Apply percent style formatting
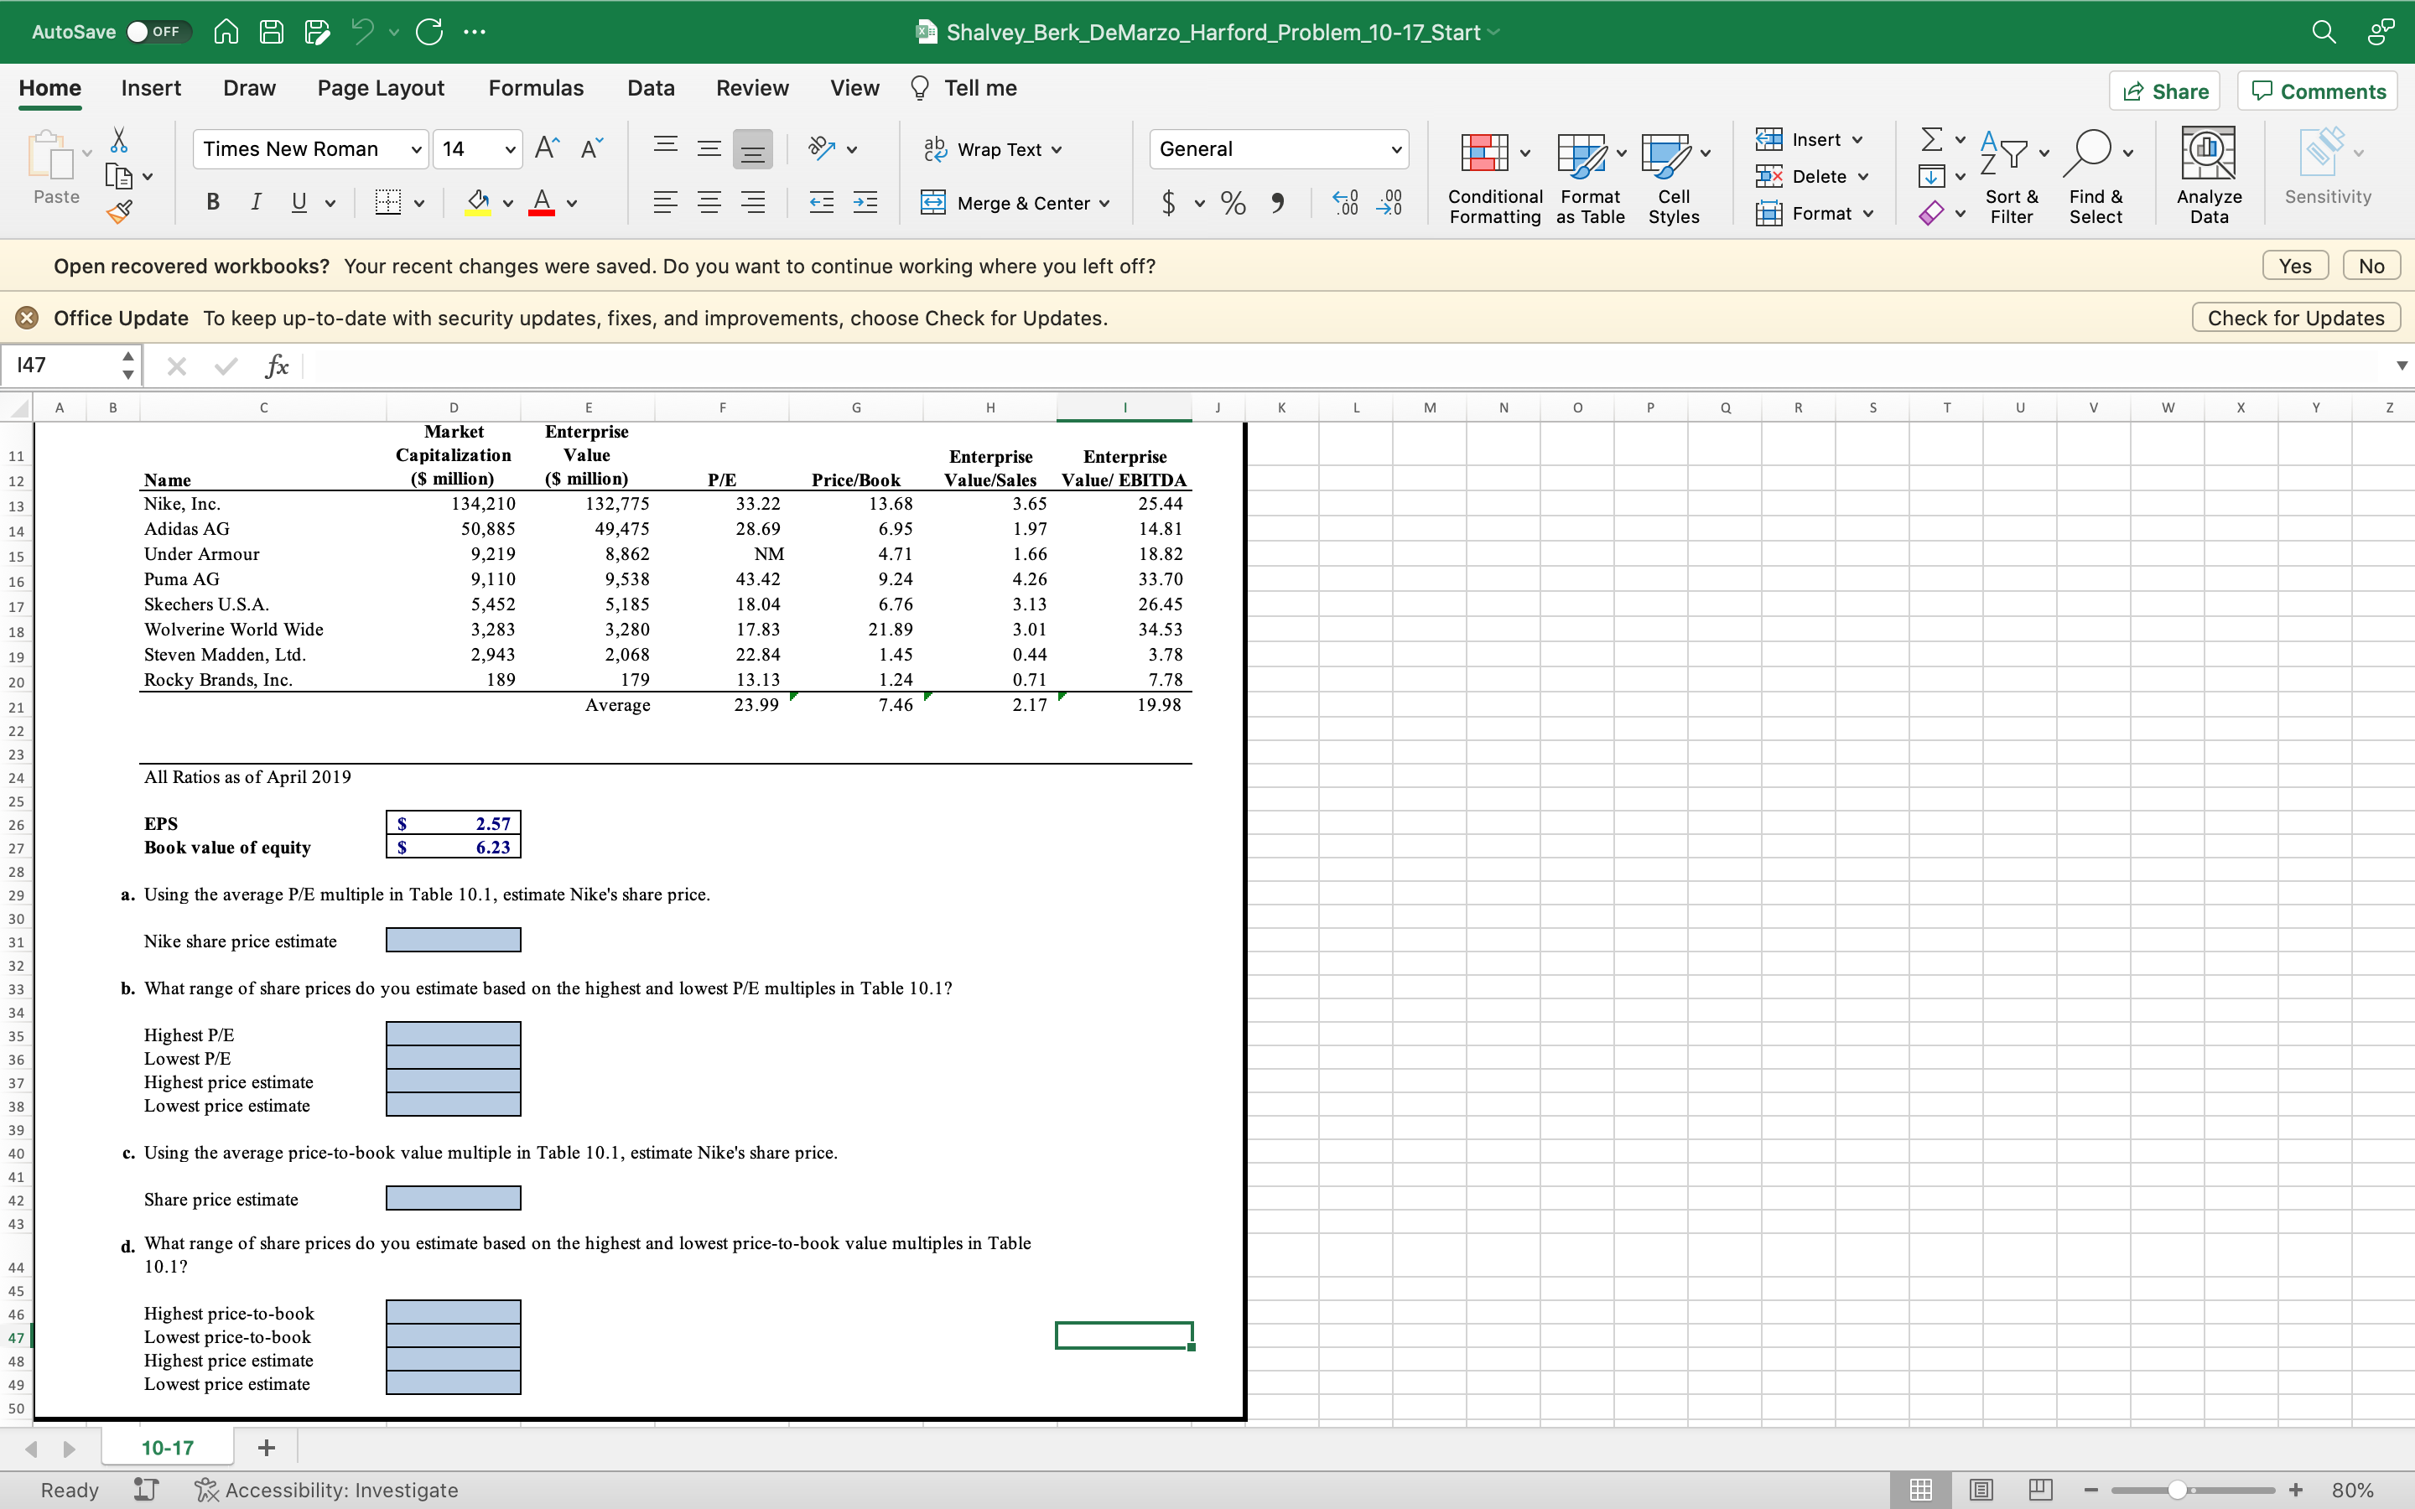Screen dimensions: 2415x1509 [x=1233, y=203]
